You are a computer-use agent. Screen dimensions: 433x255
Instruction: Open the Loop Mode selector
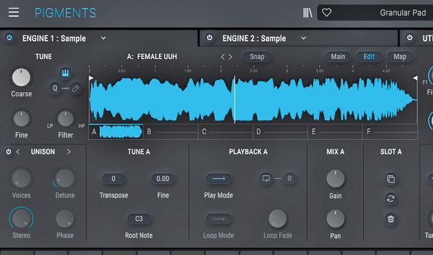click(x=218, y=219)
